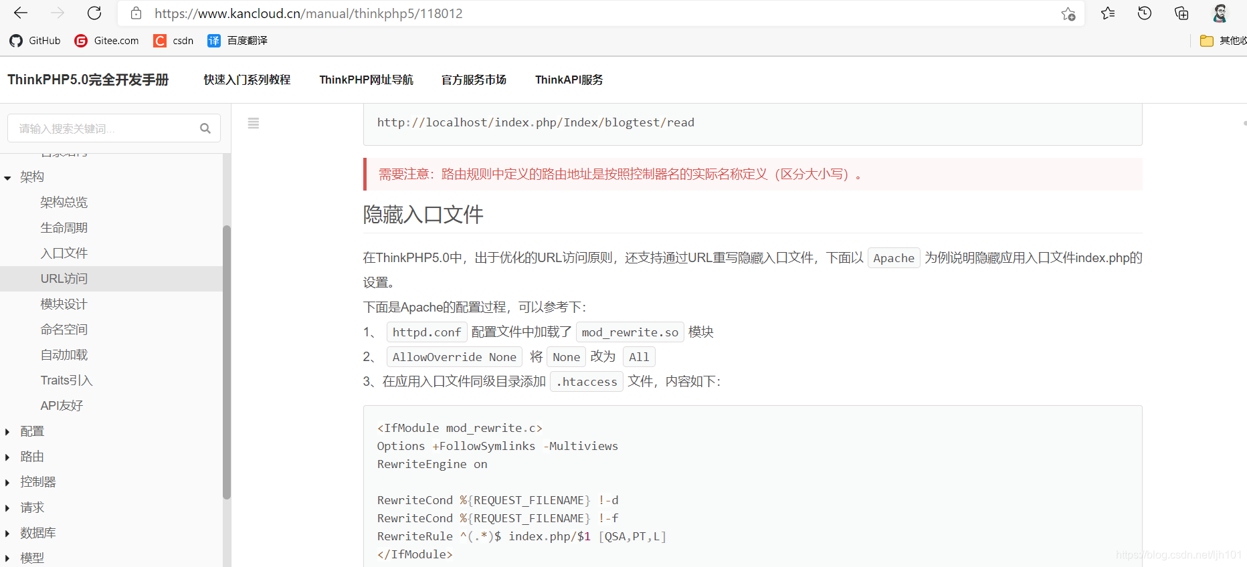Open 入口文件 chapter
This screenshot has width=1247, height=567.
pyautogui.click(x=64, y=253)
